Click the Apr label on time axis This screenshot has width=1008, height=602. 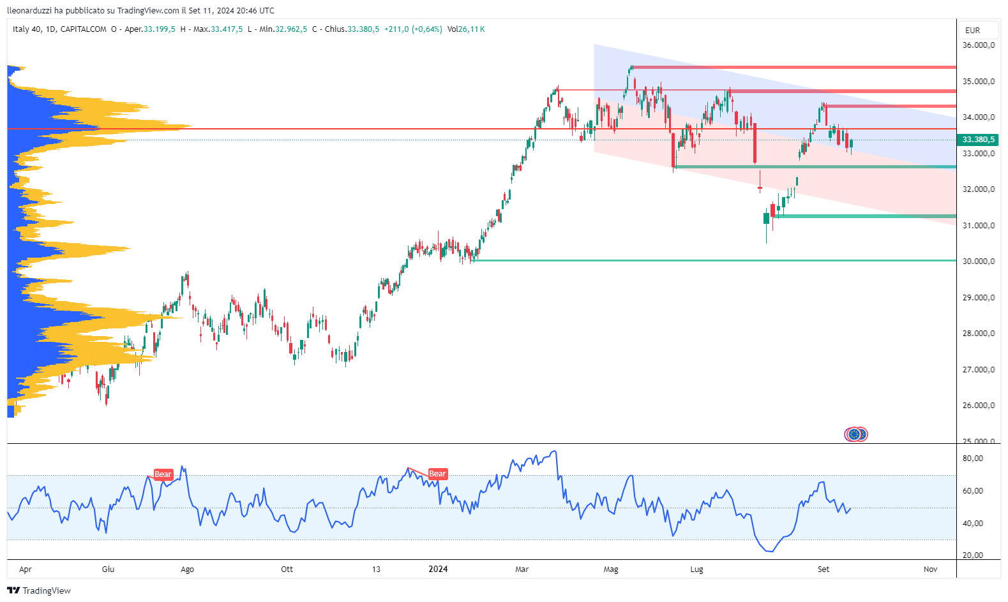(26, 569)
